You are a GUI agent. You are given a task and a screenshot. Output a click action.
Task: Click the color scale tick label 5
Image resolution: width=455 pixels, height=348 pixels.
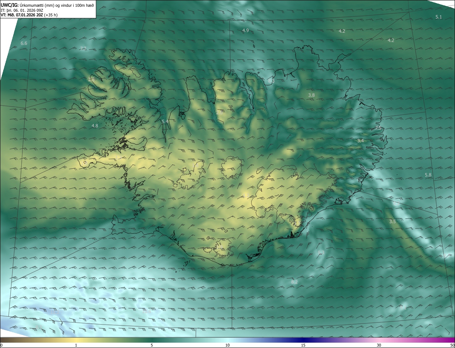pyautogui.click(x=152, y=346)
